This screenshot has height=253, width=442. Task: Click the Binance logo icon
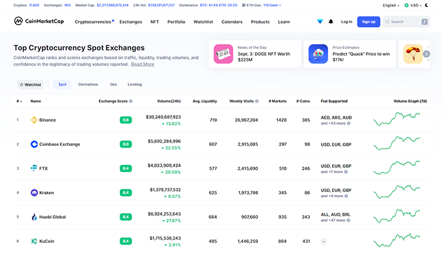click(x=34, y=120)
